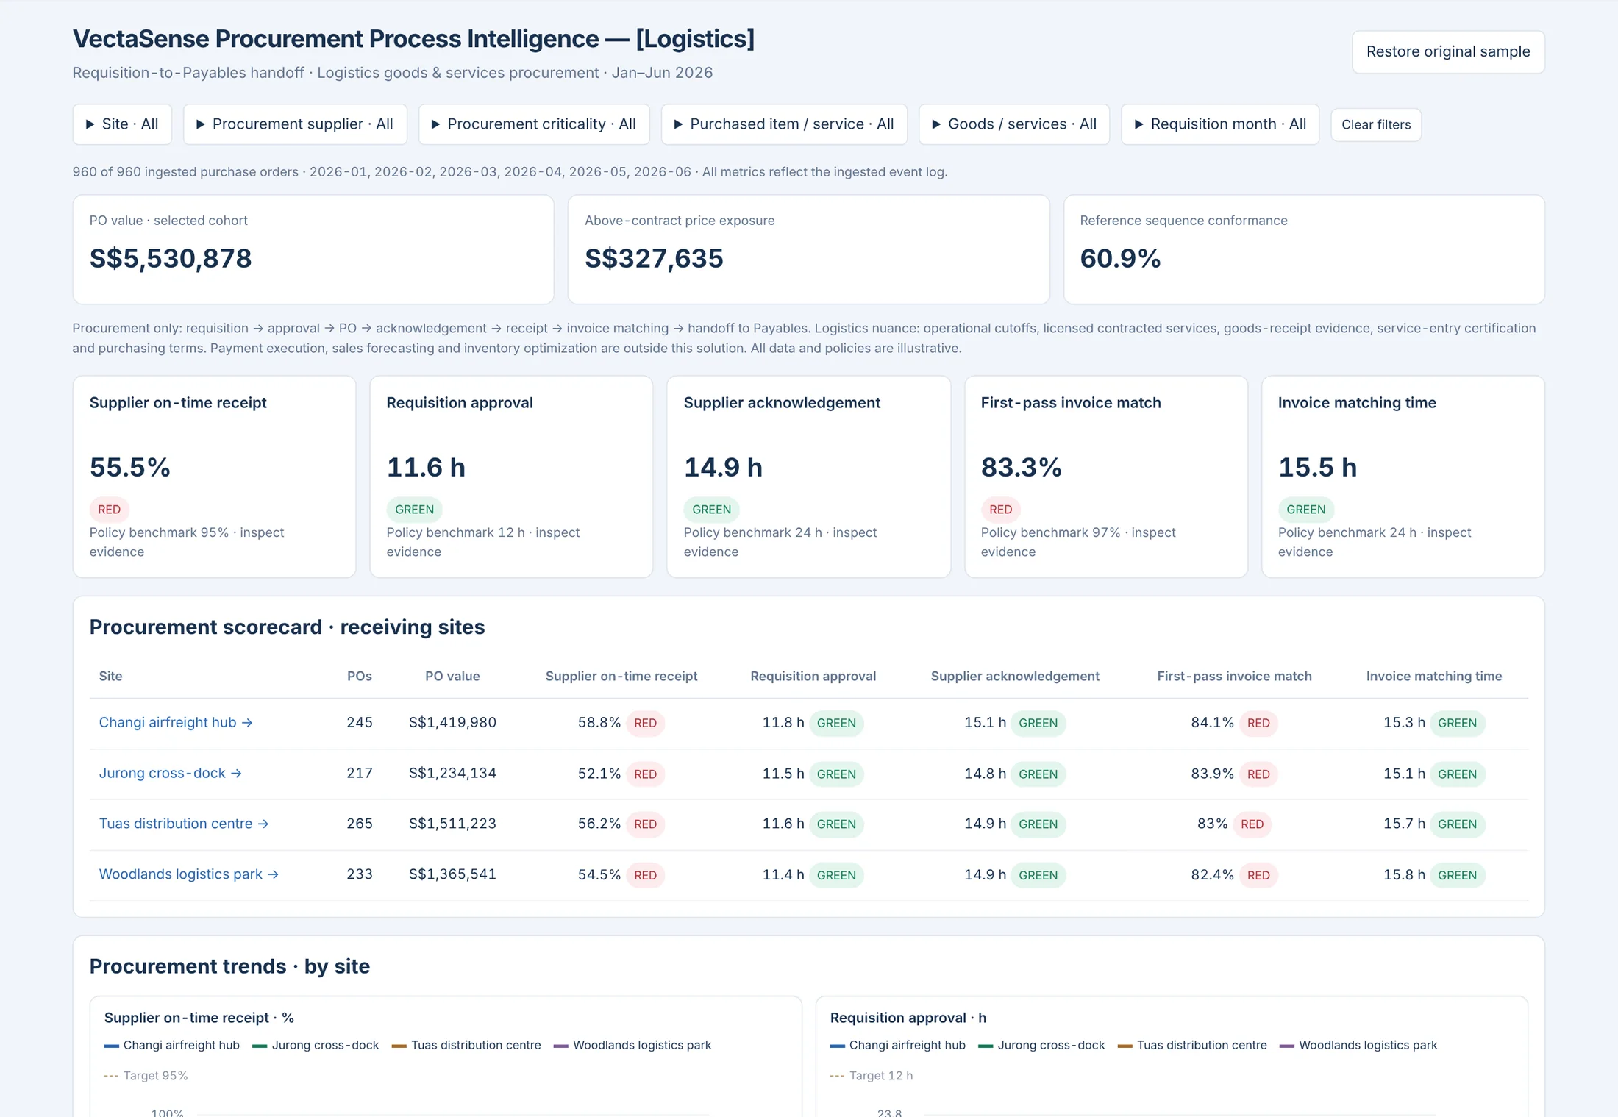The height and width of the screenshot is (1117, 1618).
Task: Inspect the Supplier on-time receipt card
Action: pos(214,477)
